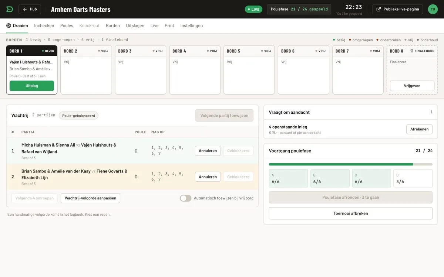Screen dimensions: 444x277
Task: Go to the Borden tab
Action: coord(113,25)
